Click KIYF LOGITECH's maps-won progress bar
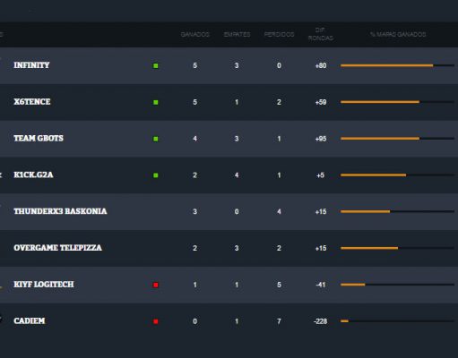This screenshot has width=458, height=358. click(x=397, y=285)
